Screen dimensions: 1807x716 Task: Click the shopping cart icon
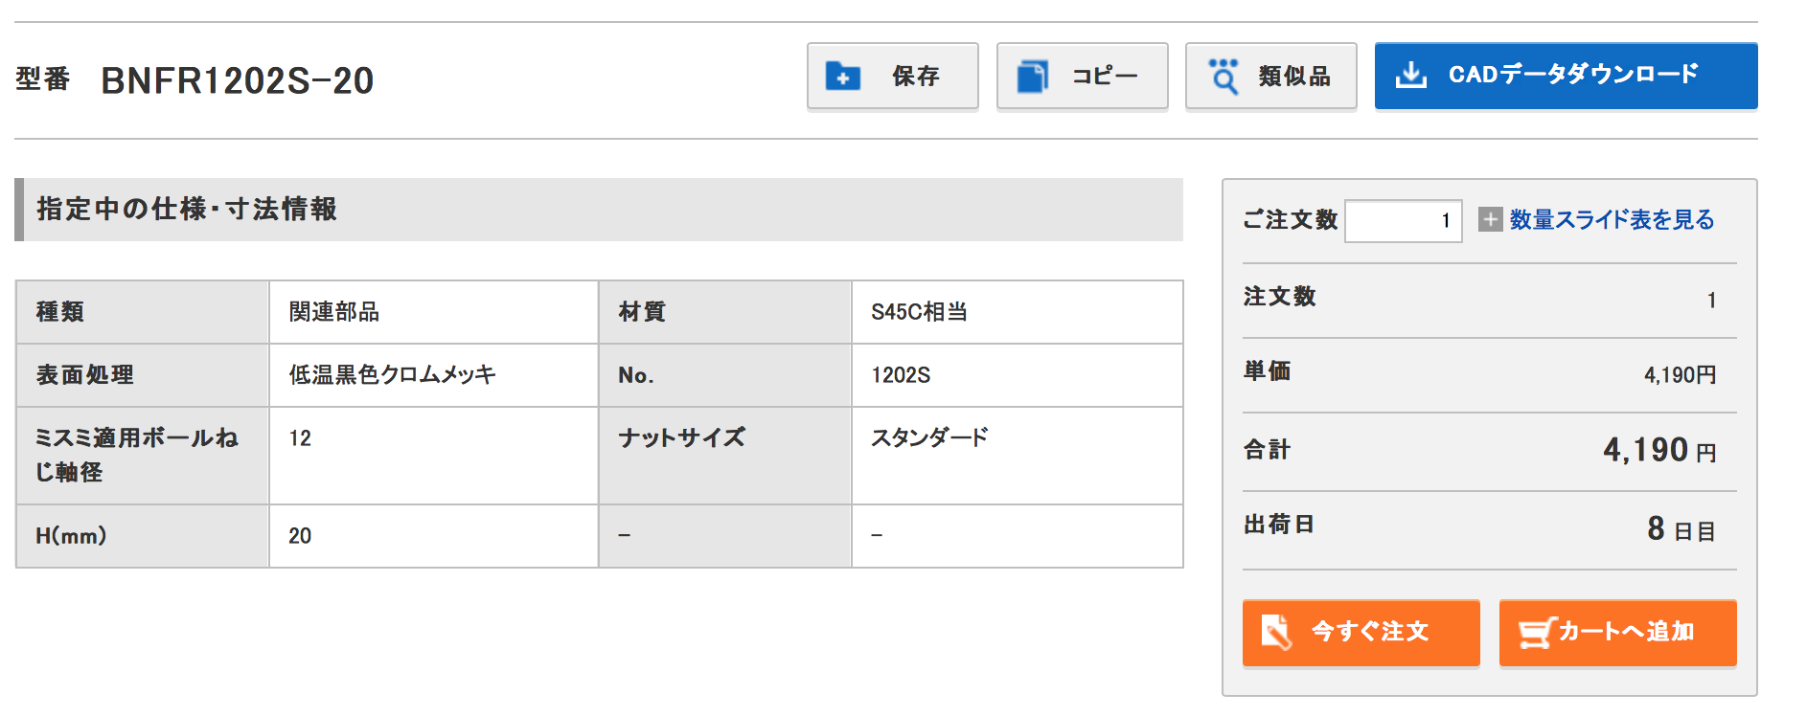pyautogui.click(x=1537, y=633)
